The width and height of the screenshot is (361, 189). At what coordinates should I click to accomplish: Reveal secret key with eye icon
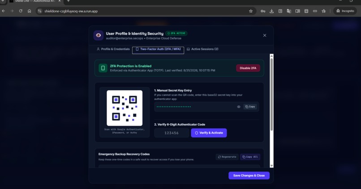pyautogui.click(x=239, y=107)
